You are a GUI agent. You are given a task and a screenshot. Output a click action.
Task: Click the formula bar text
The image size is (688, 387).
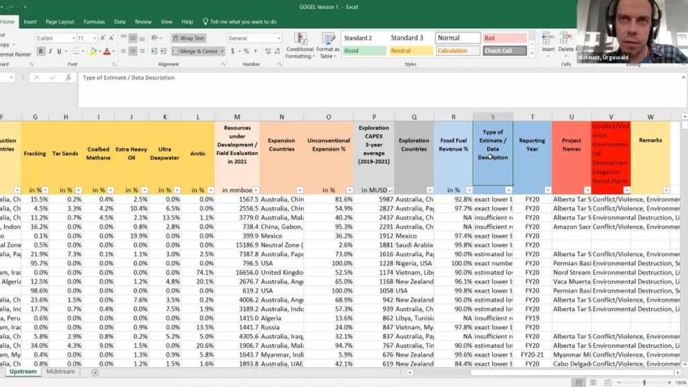point(128,78)
